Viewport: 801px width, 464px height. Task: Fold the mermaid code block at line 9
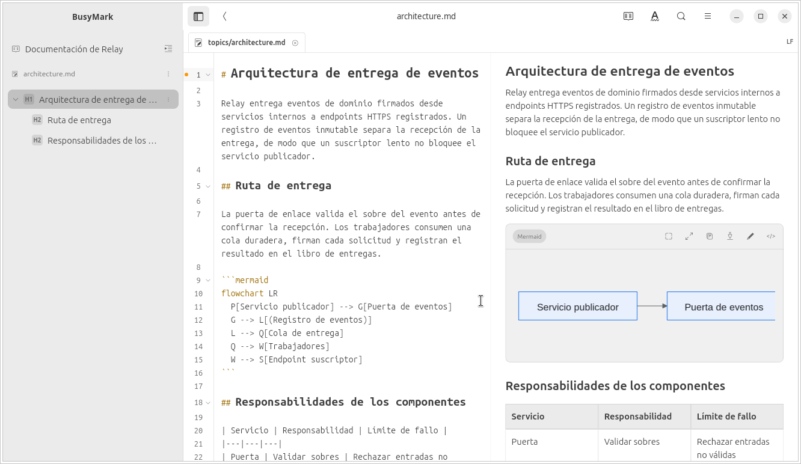coord(208,280)
